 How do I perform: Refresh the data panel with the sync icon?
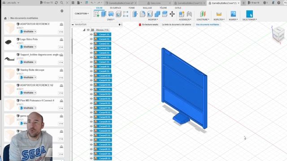pyautogui.click(x=57, y=3)
